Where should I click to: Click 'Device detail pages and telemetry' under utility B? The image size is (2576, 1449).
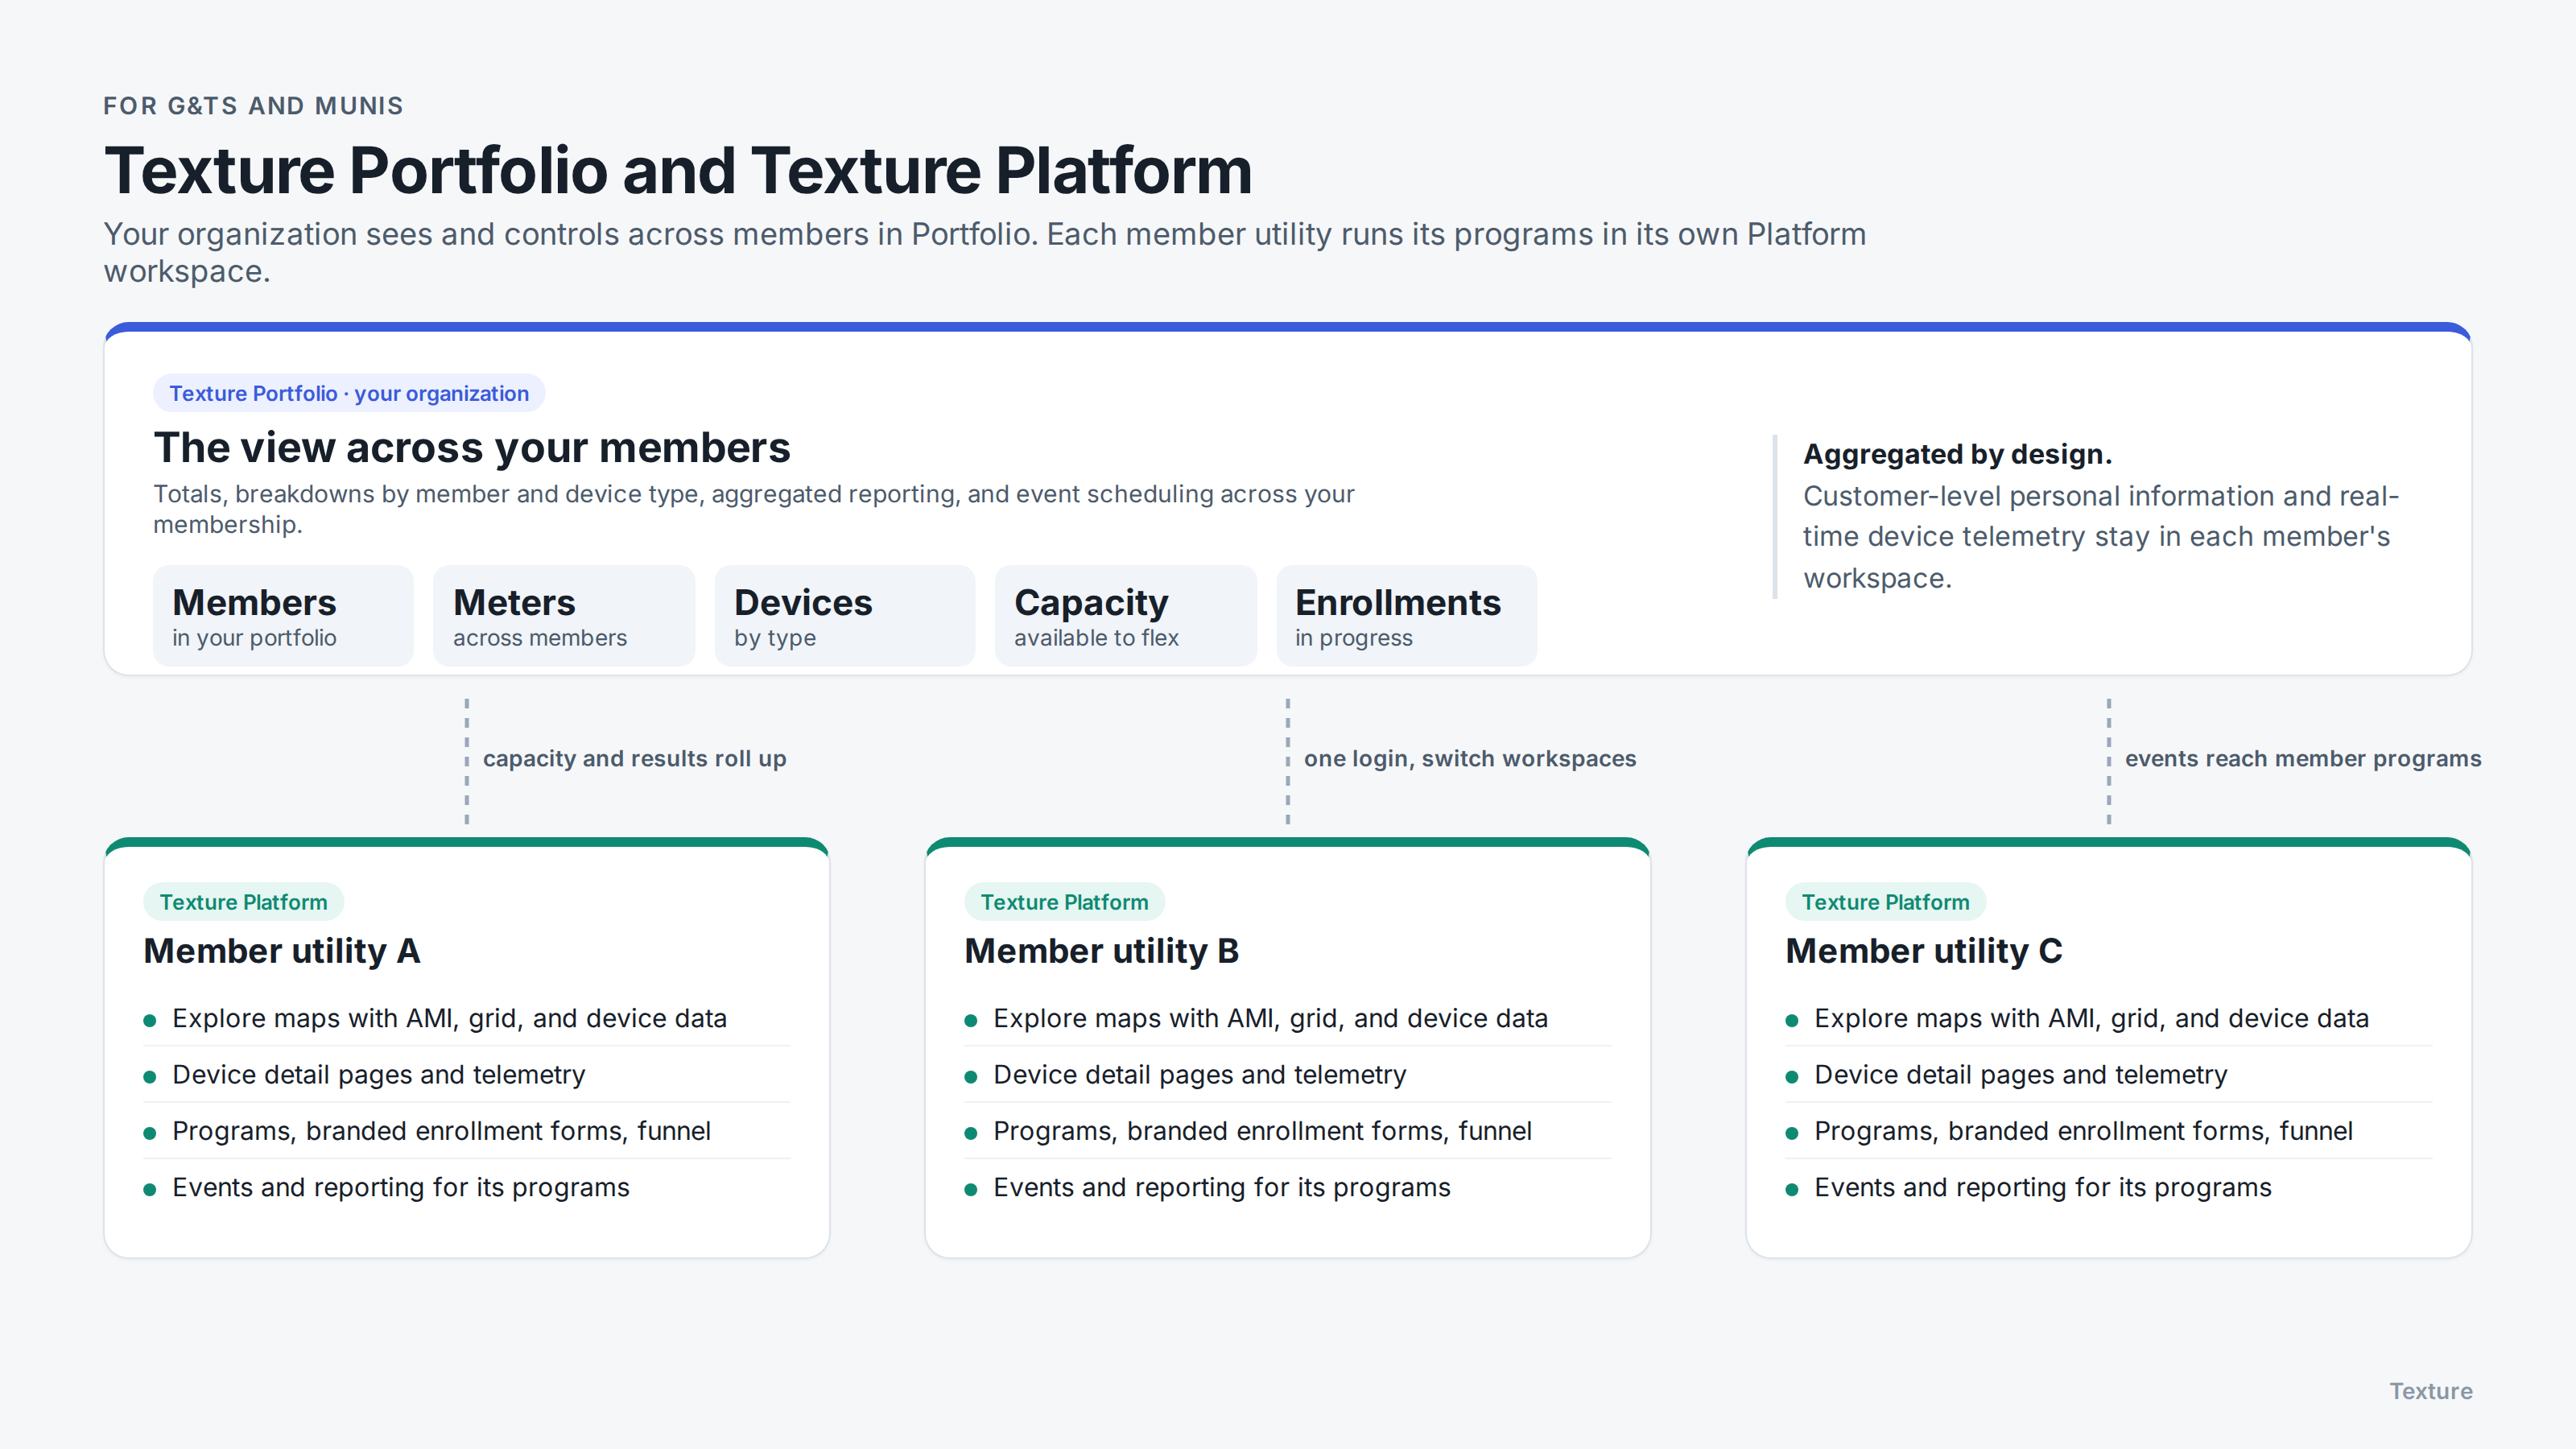tap(1287, 1074)
